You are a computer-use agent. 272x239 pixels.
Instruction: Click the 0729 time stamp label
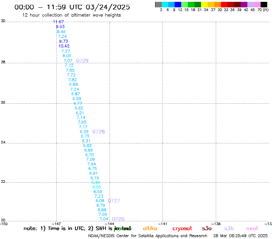click(82, 61)
